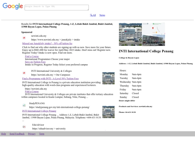
Task: Click the Saturday Closed row
Action: (x=129, y=93)
